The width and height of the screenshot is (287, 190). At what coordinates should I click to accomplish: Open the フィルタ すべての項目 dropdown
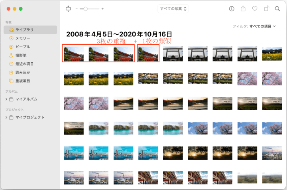pos(254,26)
